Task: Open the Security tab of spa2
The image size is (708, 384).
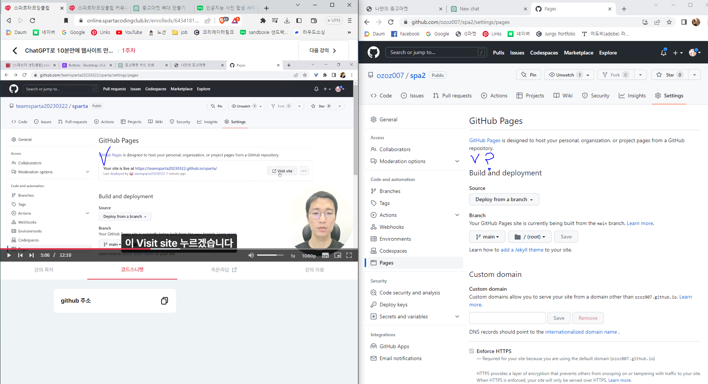Action: 596,96
